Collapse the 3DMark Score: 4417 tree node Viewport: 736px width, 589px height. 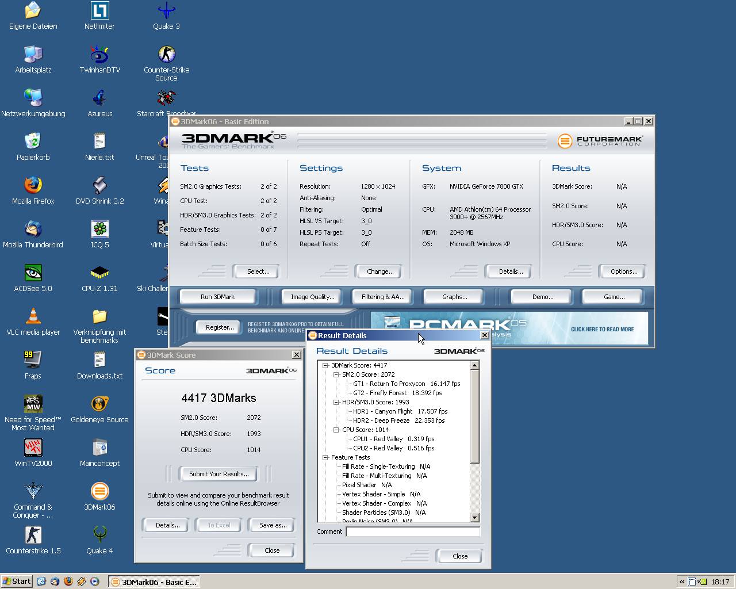(325, 365)
